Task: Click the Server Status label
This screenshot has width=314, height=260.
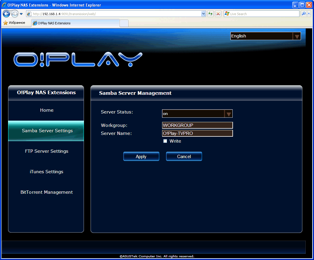Action: click(117, 112)
